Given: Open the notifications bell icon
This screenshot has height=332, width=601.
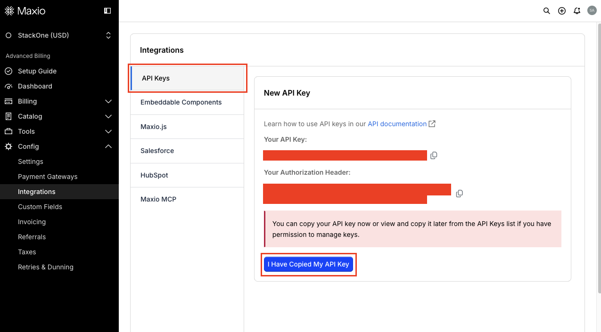Looking at the screenshot, I should tap(577, 11).
